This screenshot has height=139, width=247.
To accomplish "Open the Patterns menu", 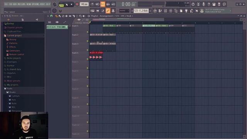I will 22,4.
